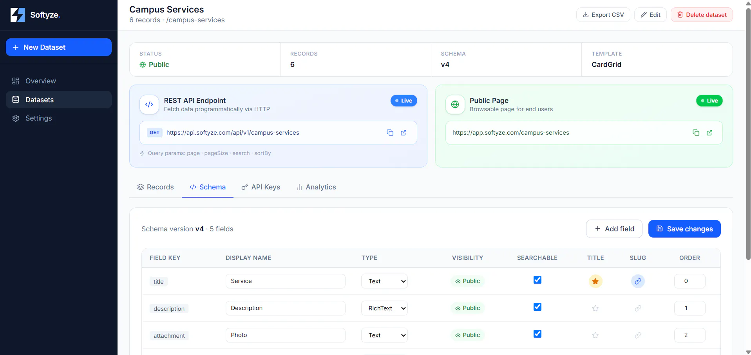Viewport: 751px width, 355px height.
Task: Set description field as slug
Action: 638,308
